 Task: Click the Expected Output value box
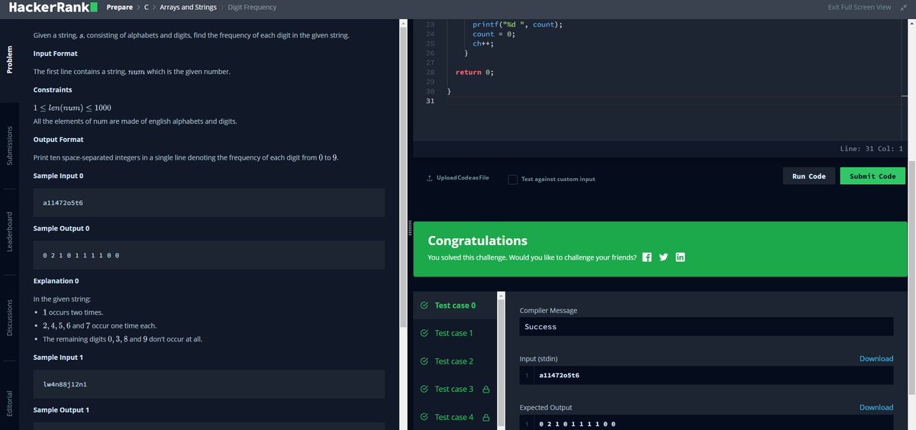click(x=706, y=424)
